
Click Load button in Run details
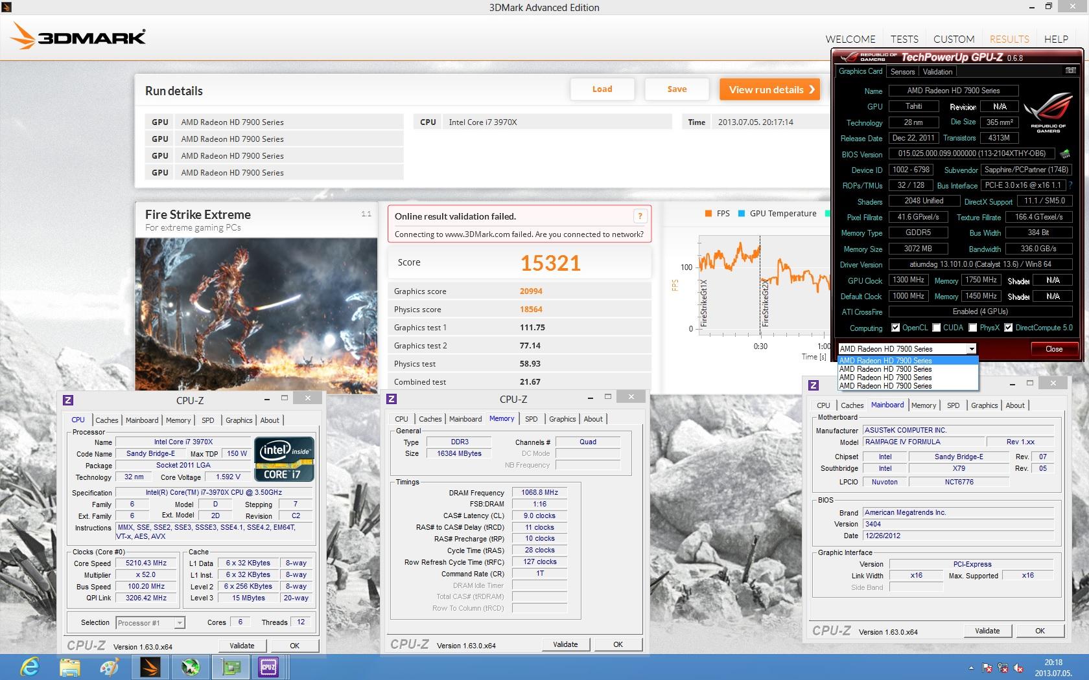point(602,89)
